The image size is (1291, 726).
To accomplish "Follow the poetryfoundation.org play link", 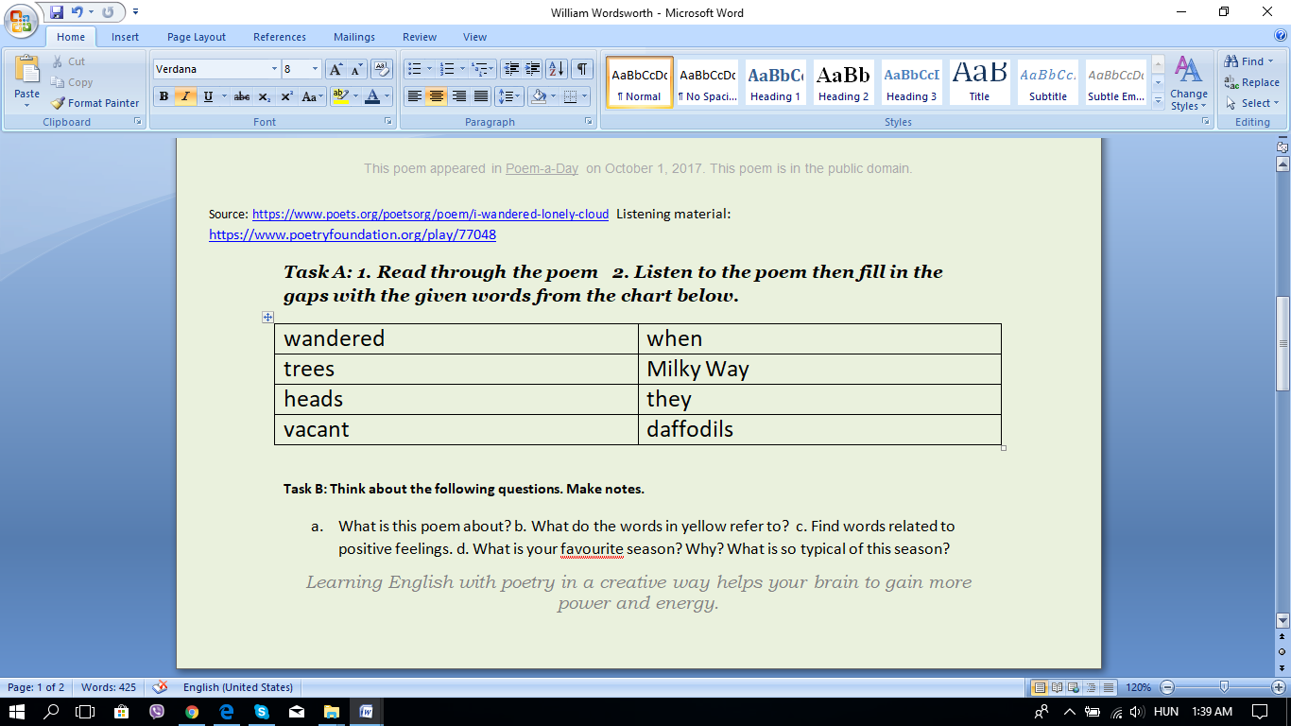I will pyautogui.click(x=353, y=234).
